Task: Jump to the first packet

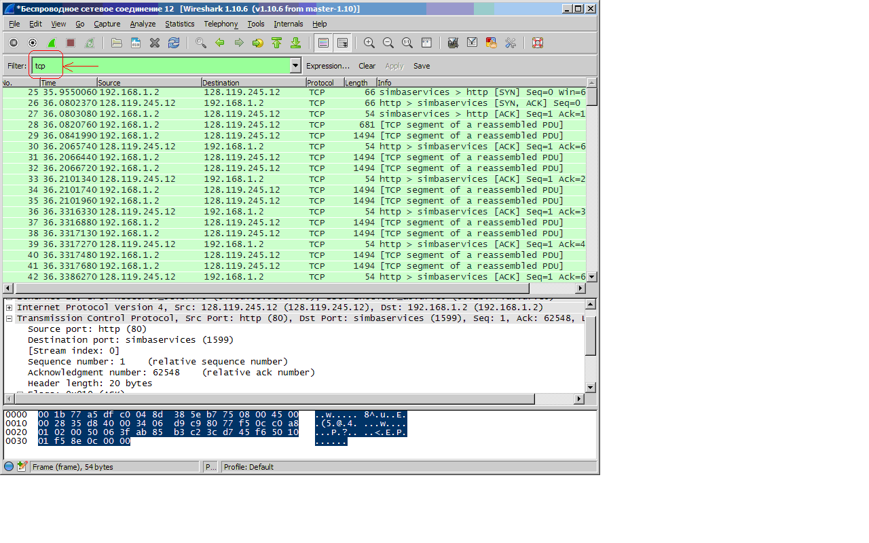Action: (276, 43)
